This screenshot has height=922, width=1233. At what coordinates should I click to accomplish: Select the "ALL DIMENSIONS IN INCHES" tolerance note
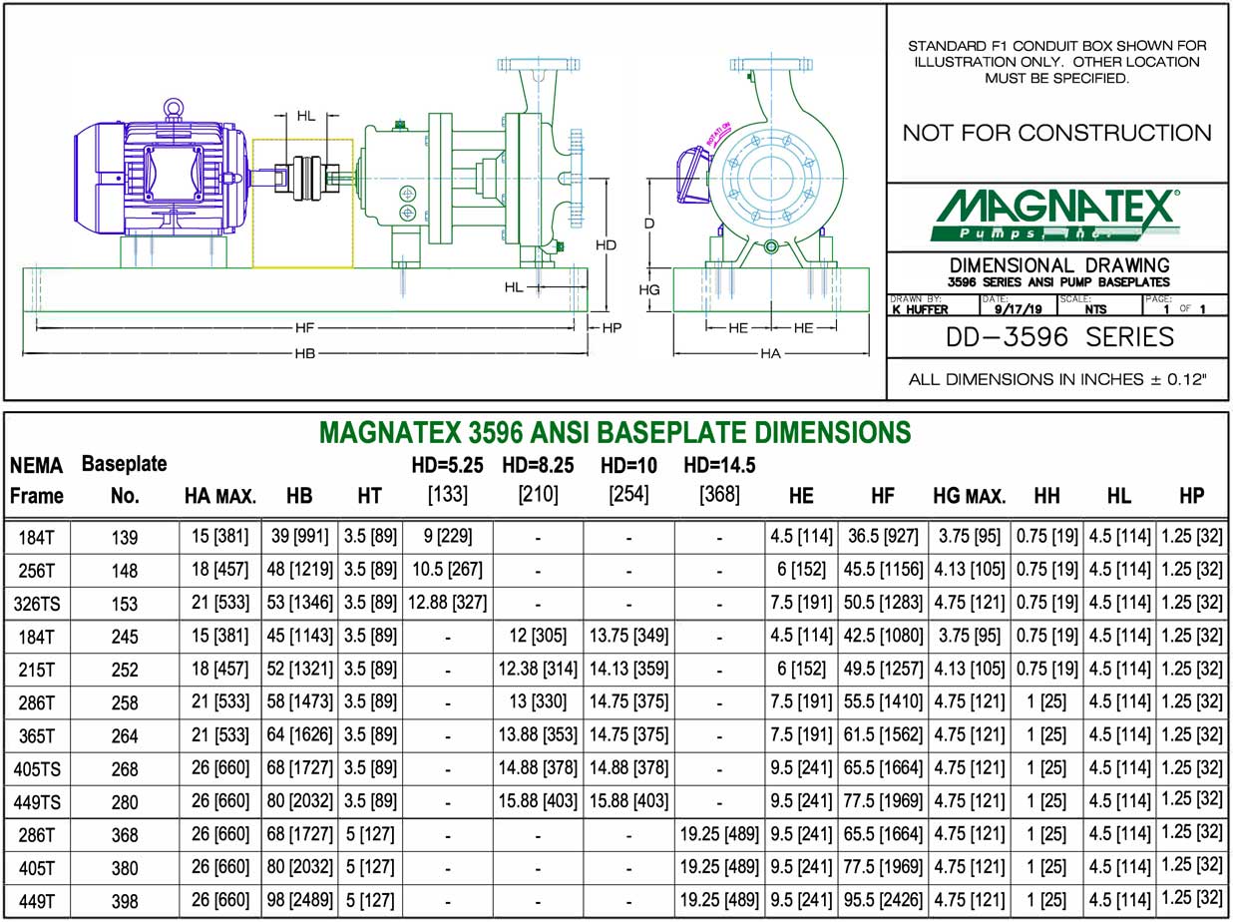pyautogui.click(x=1058, y=380)
